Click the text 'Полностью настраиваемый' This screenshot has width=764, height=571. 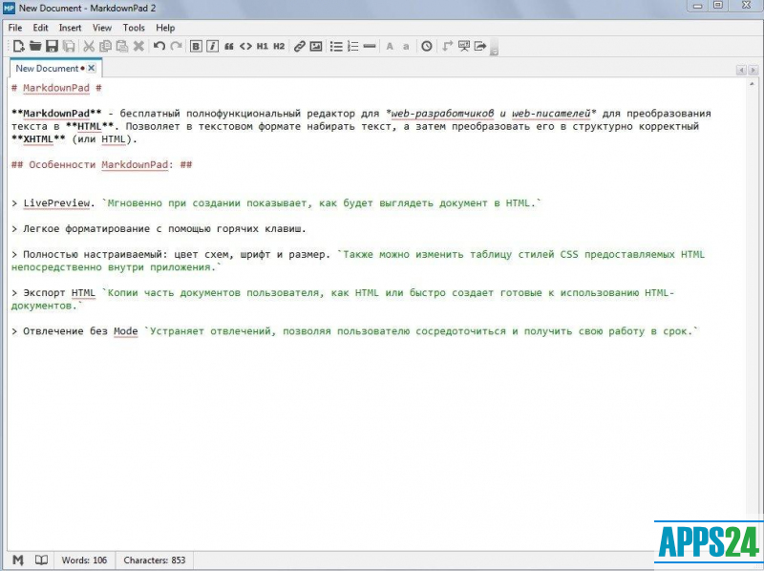pyautogui.click(x=92, y=254)
